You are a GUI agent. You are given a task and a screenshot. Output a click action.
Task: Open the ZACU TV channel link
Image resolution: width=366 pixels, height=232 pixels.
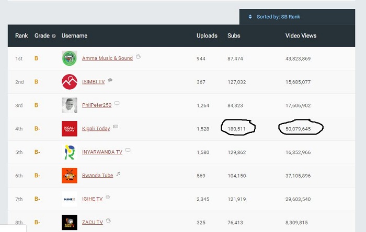click(93, 223)
